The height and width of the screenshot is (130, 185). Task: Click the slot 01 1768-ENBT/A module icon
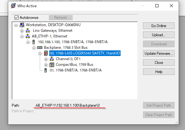point(45,70)
